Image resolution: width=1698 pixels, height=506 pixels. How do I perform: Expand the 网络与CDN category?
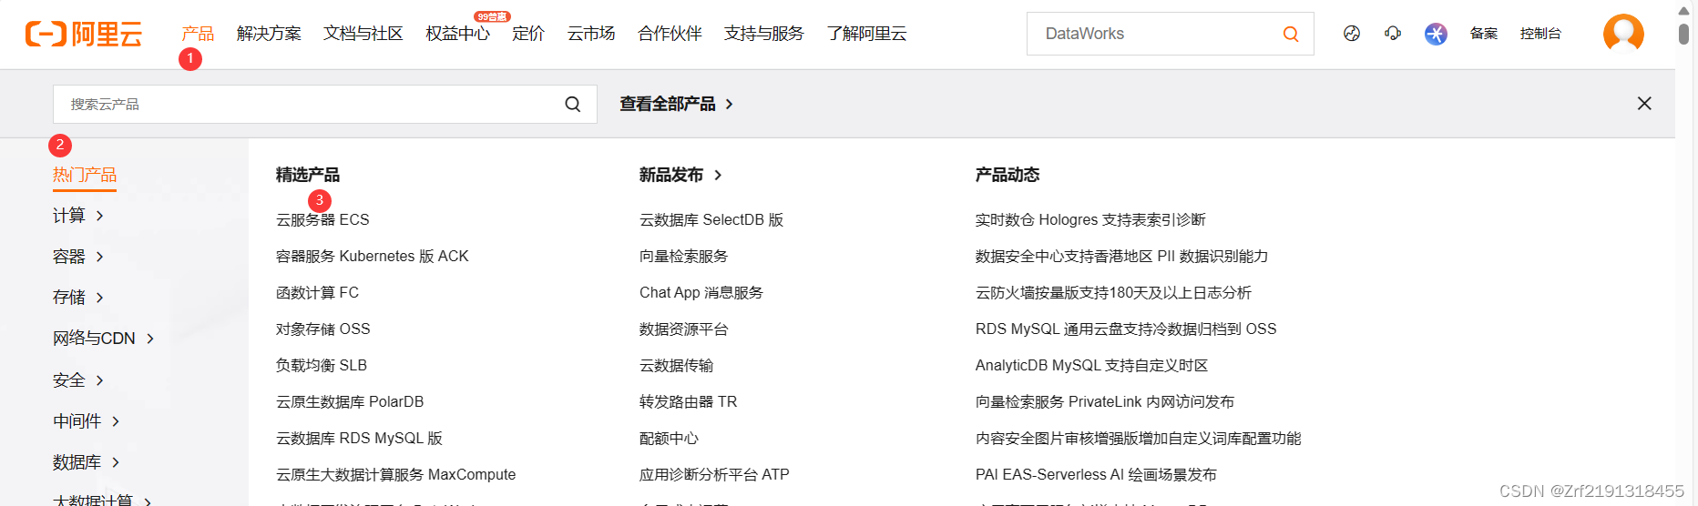[104, 339]
